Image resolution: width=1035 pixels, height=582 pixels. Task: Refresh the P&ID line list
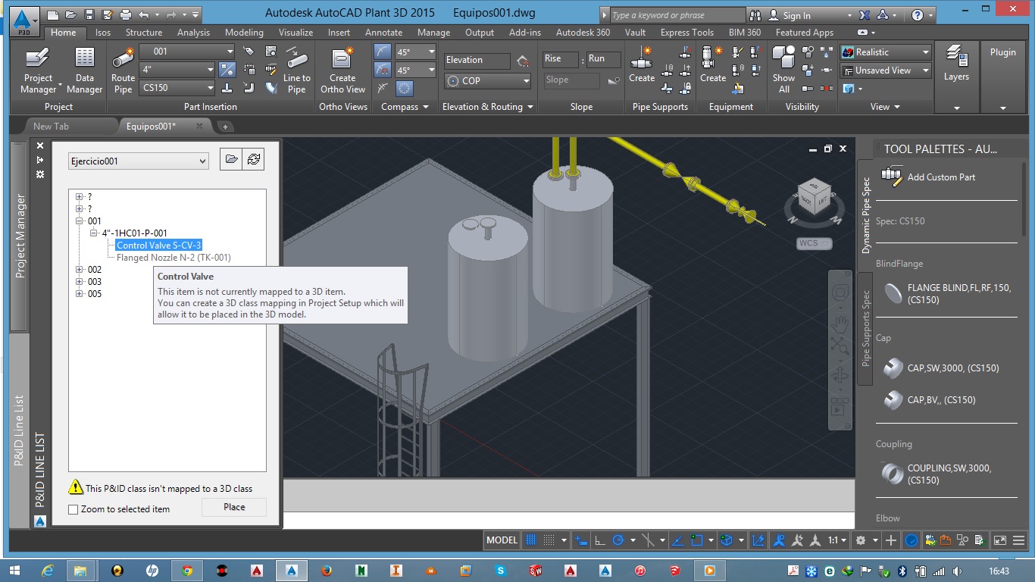[x=254, y=159]
